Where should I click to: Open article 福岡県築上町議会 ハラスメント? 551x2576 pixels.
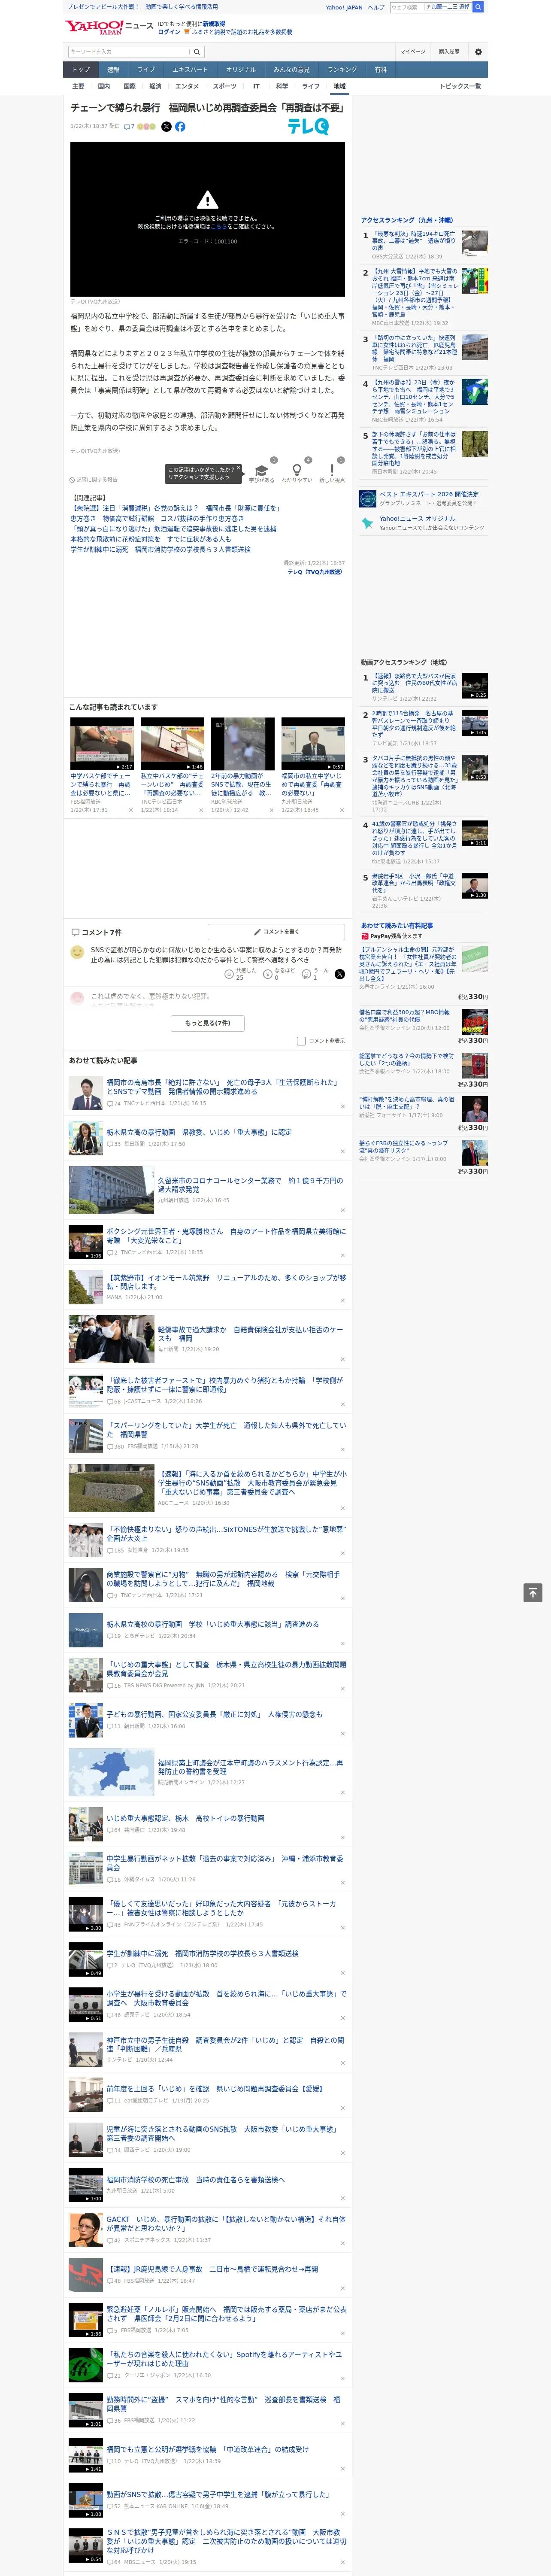pos(250,1767)
